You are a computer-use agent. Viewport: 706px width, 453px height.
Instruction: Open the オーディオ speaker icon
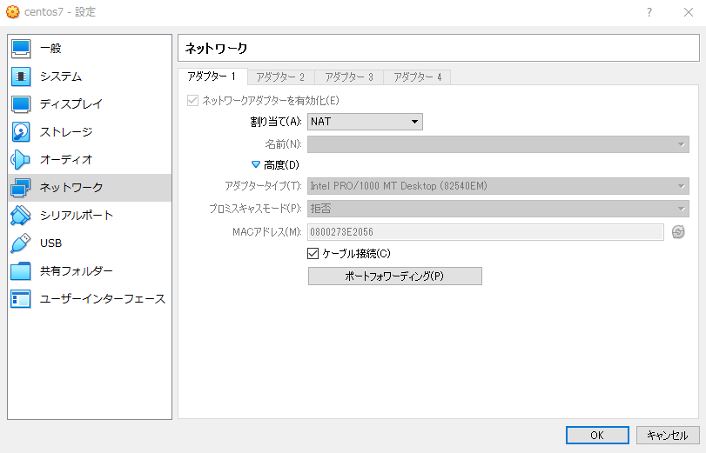coord(21,160)
